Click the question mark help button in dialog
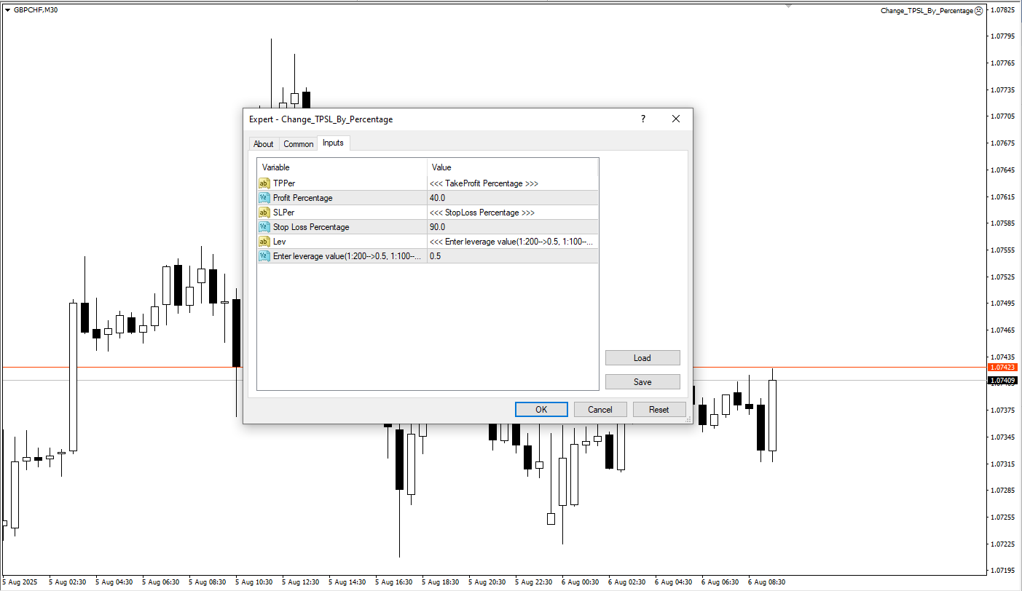The width and height of the screenshot is (1022, 591). [643, 119]
